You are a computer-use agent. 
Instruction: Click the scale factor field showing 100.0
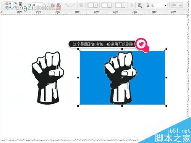click(8, 3)
